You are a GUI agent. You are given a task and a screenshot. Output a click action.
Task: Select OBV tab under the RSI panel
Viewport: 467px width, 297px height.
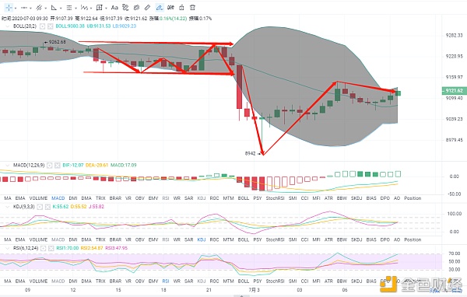[139, 281]
